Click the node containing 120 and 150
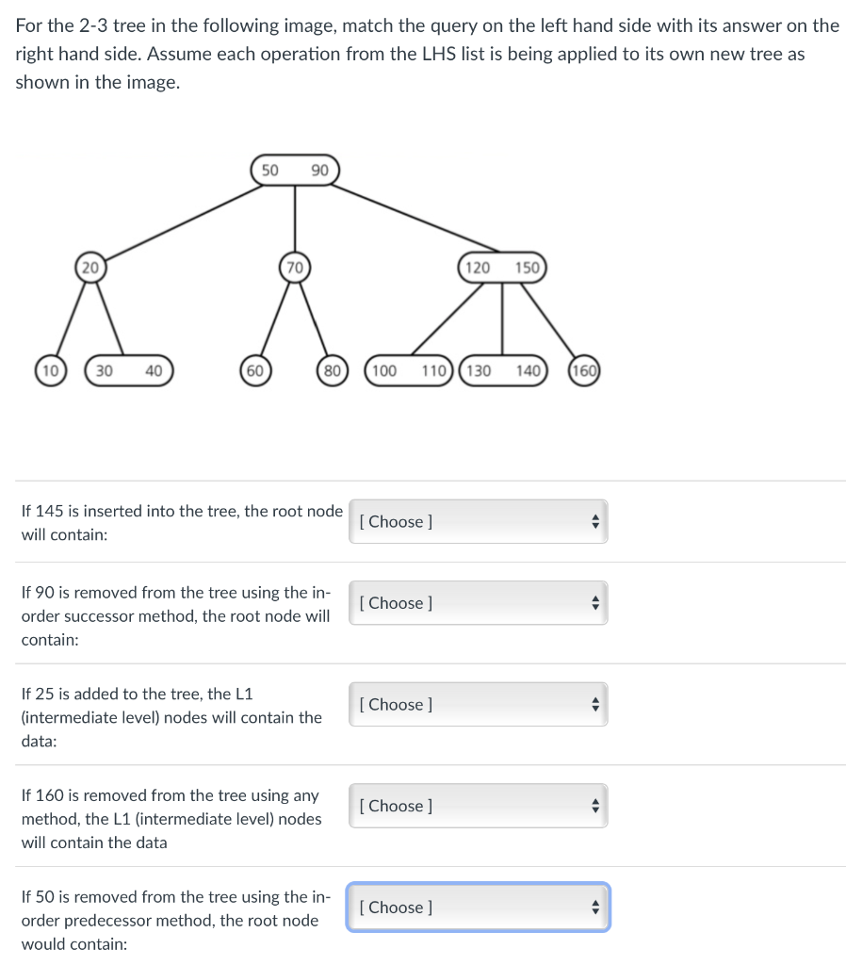Image resolution: width=846 pixels, height=965 pixels. tap(503, 267)
